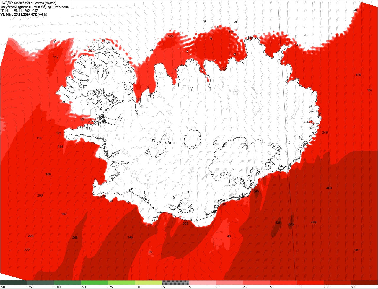This screenshot has height=289, width=378.
Task: Click the map value 113 at the west edge
Action: pos(39,138)
